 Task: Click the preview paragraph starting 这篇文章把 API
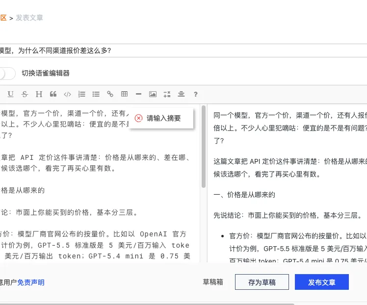(x=290, y=168)
